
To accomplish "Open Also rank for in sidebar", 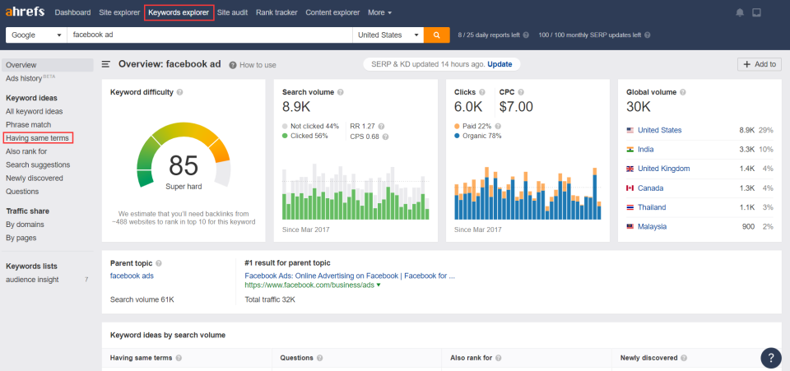I will click(26, 151).
